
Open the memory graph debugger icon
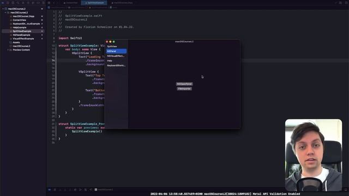pos(81,189)
